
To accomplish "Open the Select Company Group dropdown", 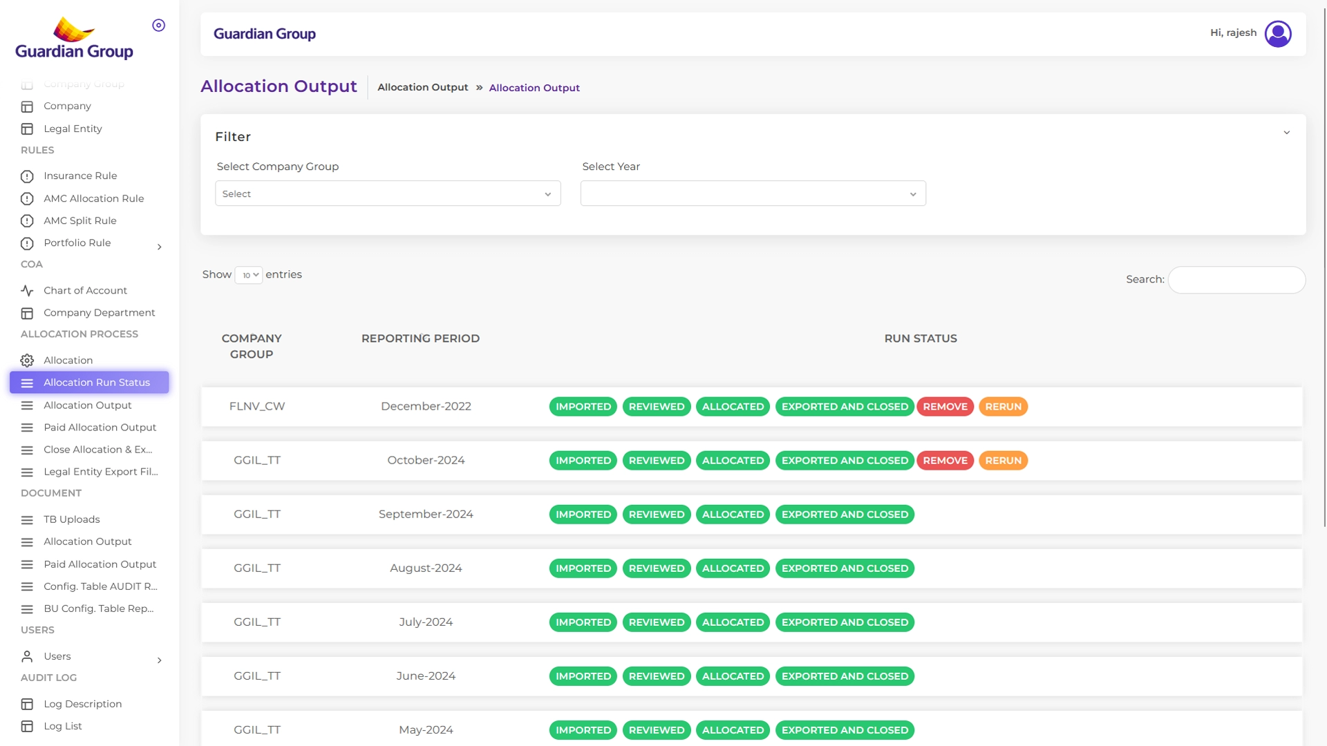I will [388, 193].
